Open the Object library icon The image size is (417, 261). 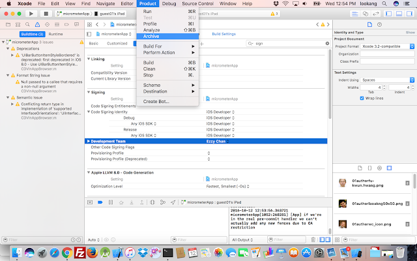coord(379,168)
